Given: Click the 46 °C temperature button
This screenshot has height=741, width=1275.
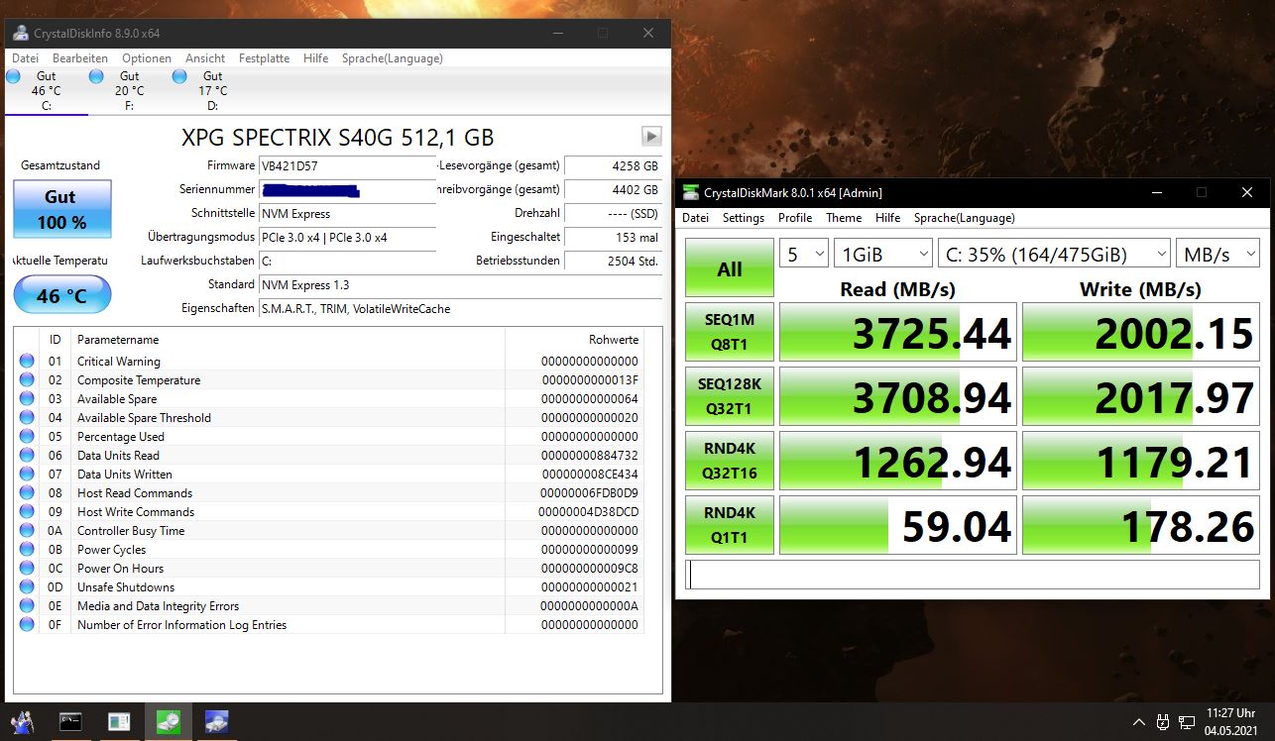Looking at the screenshot, I should tap(62, 295).
